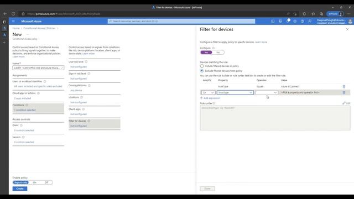Viewport: 354px width, 199px height.
Task: Open browser collections icon
Action: (321, 14)
